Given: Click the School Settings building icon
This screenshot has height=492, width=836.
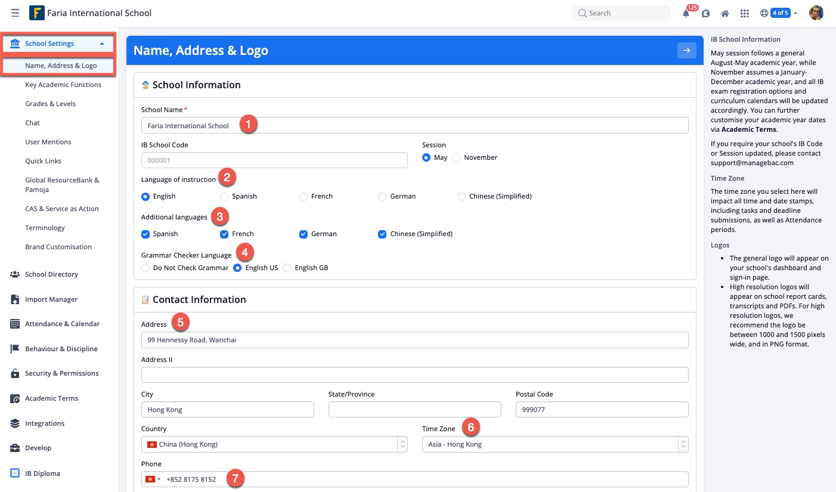Looking at the screenshot, I should click(x=15, y=44).
